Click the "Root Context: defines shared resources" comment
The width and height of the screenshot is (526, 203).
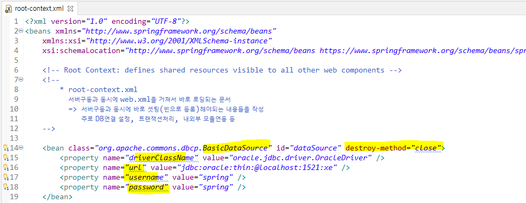pyautogui.click(x=222, y=70)
